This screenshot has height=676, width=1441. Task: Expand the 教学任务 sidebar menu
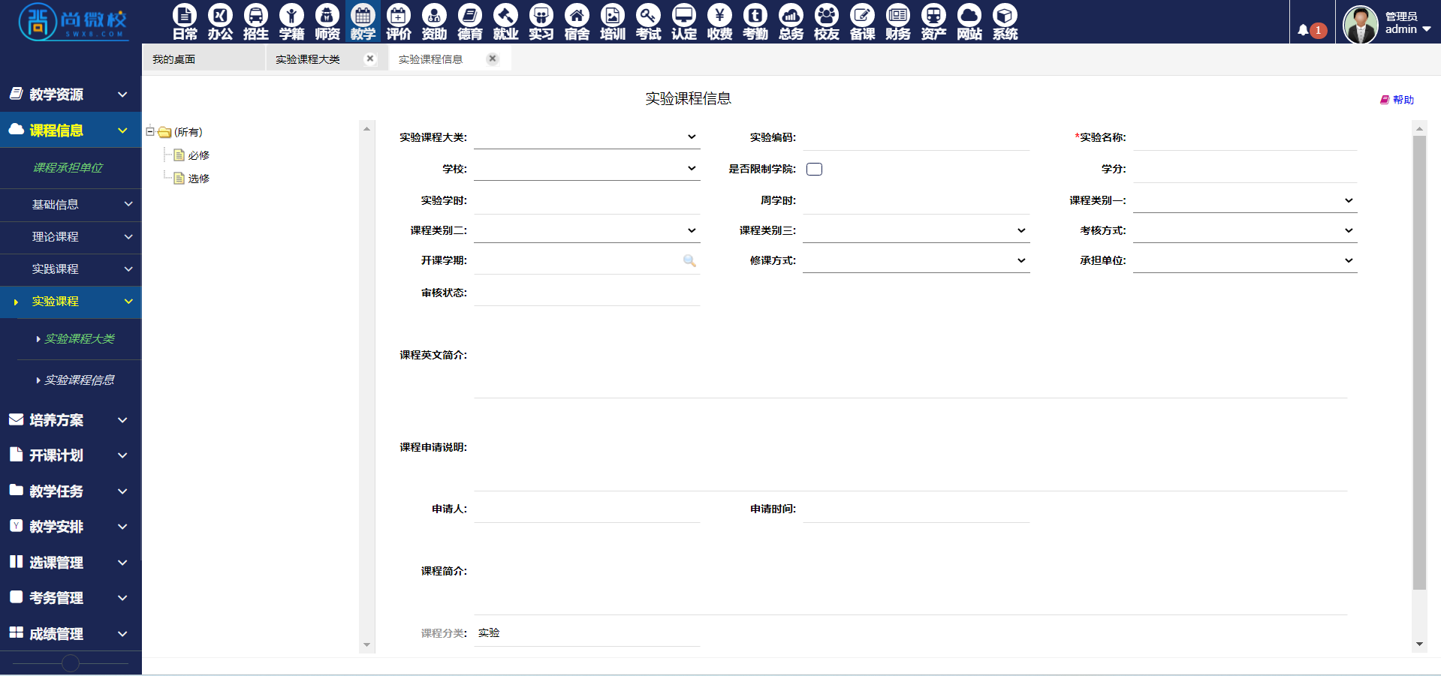coord(71,491)
